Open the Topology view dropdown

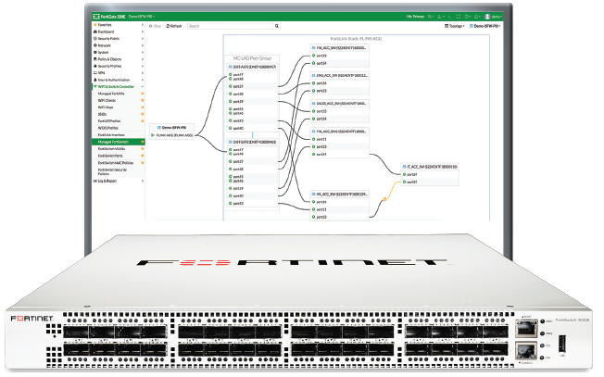pyautogui.click(x=455, y=26)
